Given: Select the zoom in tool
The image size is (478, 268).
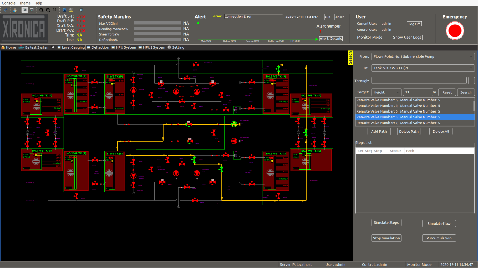Looking at the screenshot, I should coord(41,10).
